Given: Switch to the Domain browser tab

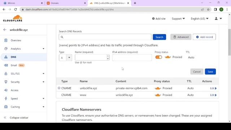Looking at the screenshot, I should pos(66,3).
